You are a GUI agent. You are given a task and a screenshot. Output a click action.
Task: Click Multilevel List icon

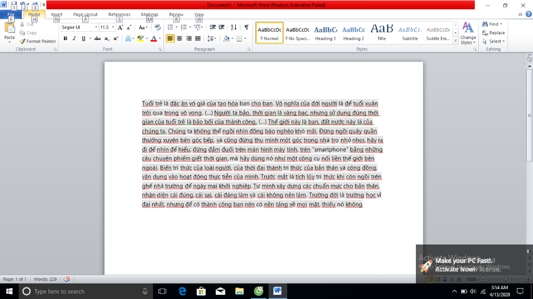click(x=197, y=27)
